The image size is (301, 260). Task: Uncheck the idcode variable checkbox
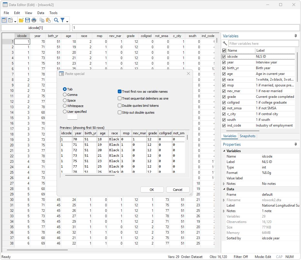(224, 57)
